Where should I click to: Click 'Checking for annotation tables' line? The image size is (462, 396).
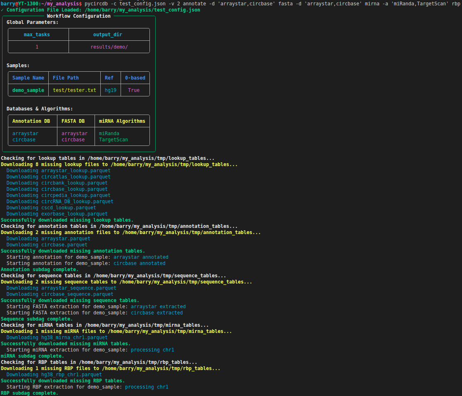click(119, 226)
